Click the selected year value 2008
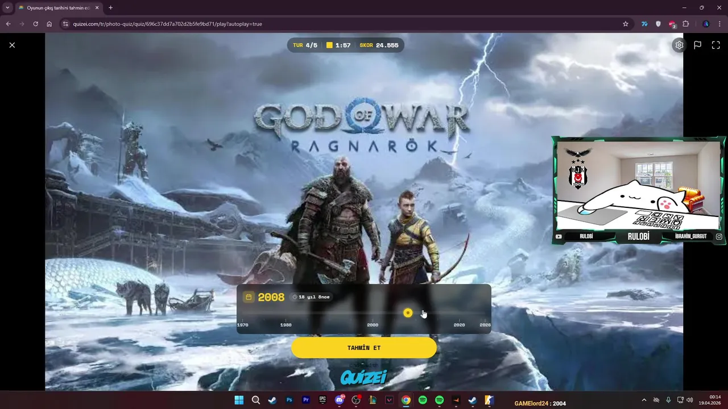The height and width of the screenshot is (409, 728). pos(271,297)
